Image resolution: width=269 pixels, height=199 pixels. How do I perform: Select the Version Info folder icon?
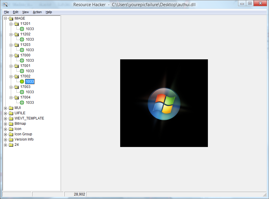click(x=11, y=139)
